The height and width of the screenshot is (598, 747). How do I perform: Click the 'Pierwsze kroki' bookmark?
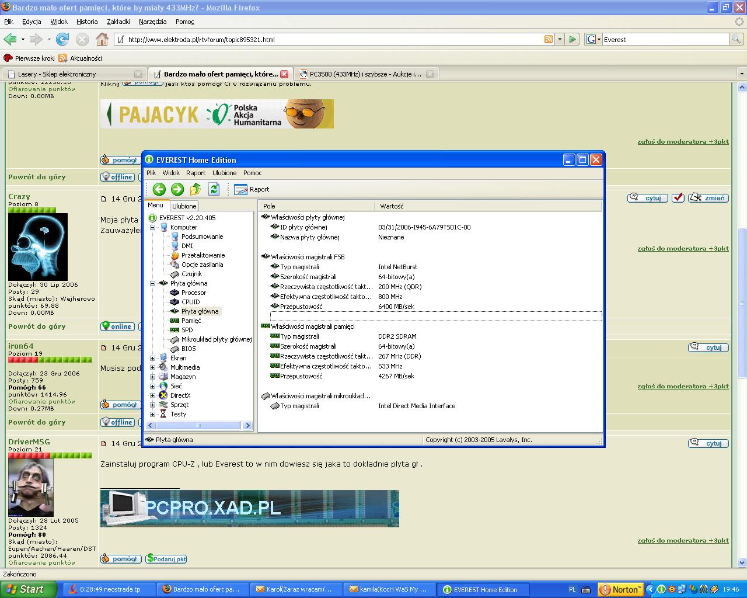pyautogui.click(x=29, y=58)
